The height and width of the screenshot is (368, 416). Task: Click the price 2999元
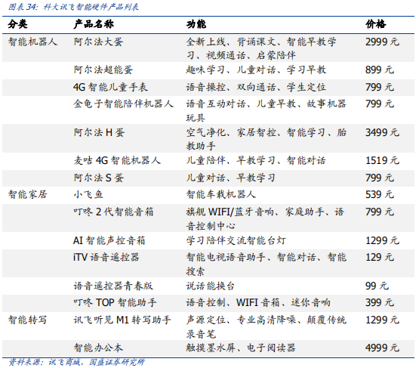point(382,42)
